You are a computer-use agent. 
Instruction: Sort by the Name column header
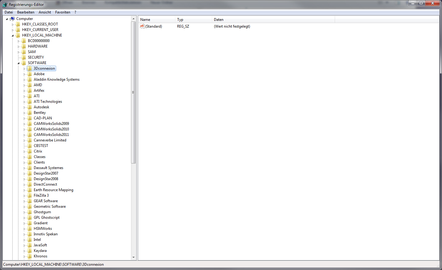tap(157, 20)
